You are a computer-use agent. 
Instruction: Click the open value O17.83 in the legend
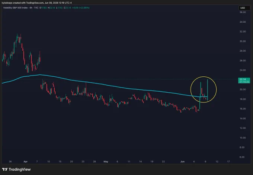[43, 7]
